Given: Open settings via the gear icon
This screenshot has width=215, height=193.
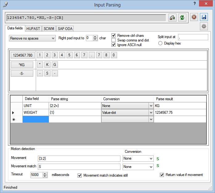Looking at the screenshot, I should (204, 27).
